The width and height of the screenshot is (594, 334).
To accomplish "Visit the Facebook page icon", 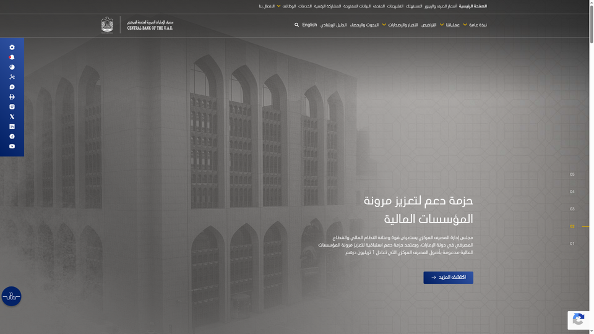I will [12, 136].
